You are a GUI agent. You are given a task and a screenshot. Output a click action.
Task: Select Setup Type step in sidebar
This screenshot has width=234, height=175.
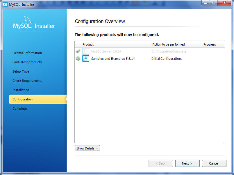point(21,71)
